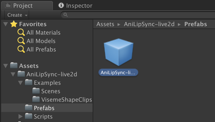The width and height of the screenshot is (215, 122).
Task: Select the AniLipSync-li... prefab cube thumbnail
Action: tap(119, 52)
